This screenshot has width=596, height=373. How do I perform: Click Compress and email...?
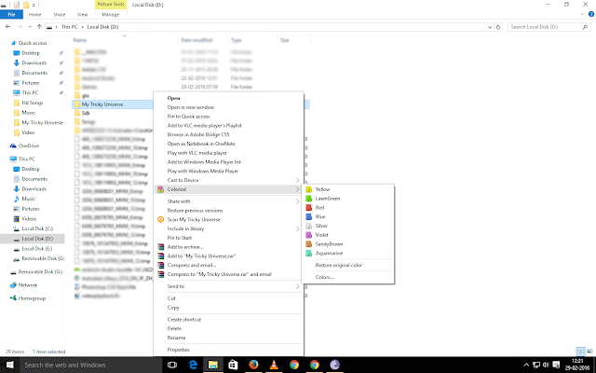tap(228, 265)
